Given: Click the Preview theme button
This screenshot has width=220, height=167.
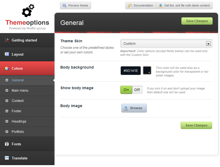Looking at the screenshot, I should pos(76,6).
